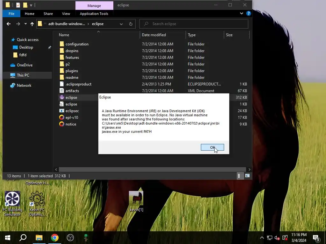Switch to the Home ribbon tab

click(x=30, y=14)
